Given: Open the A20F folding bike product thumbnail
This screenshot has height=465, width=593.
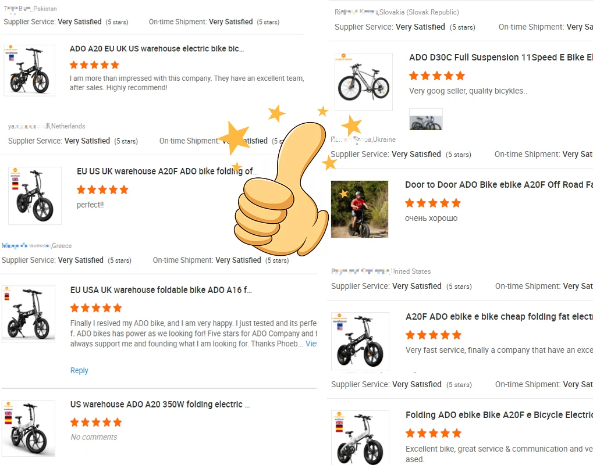Looking at the screenshot, I should pyautogui.click(x=35, y=196).
